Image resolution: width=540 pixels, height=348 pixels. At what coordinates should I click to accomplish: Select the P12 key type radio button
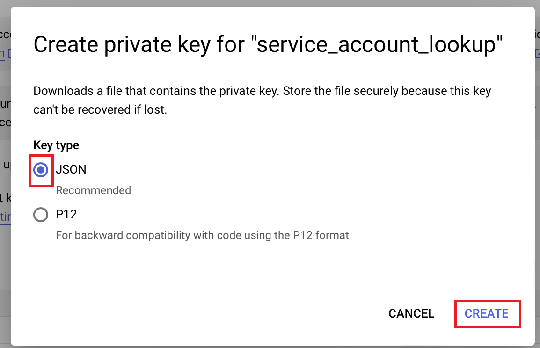pyautogui.click(x=41, y=215)
